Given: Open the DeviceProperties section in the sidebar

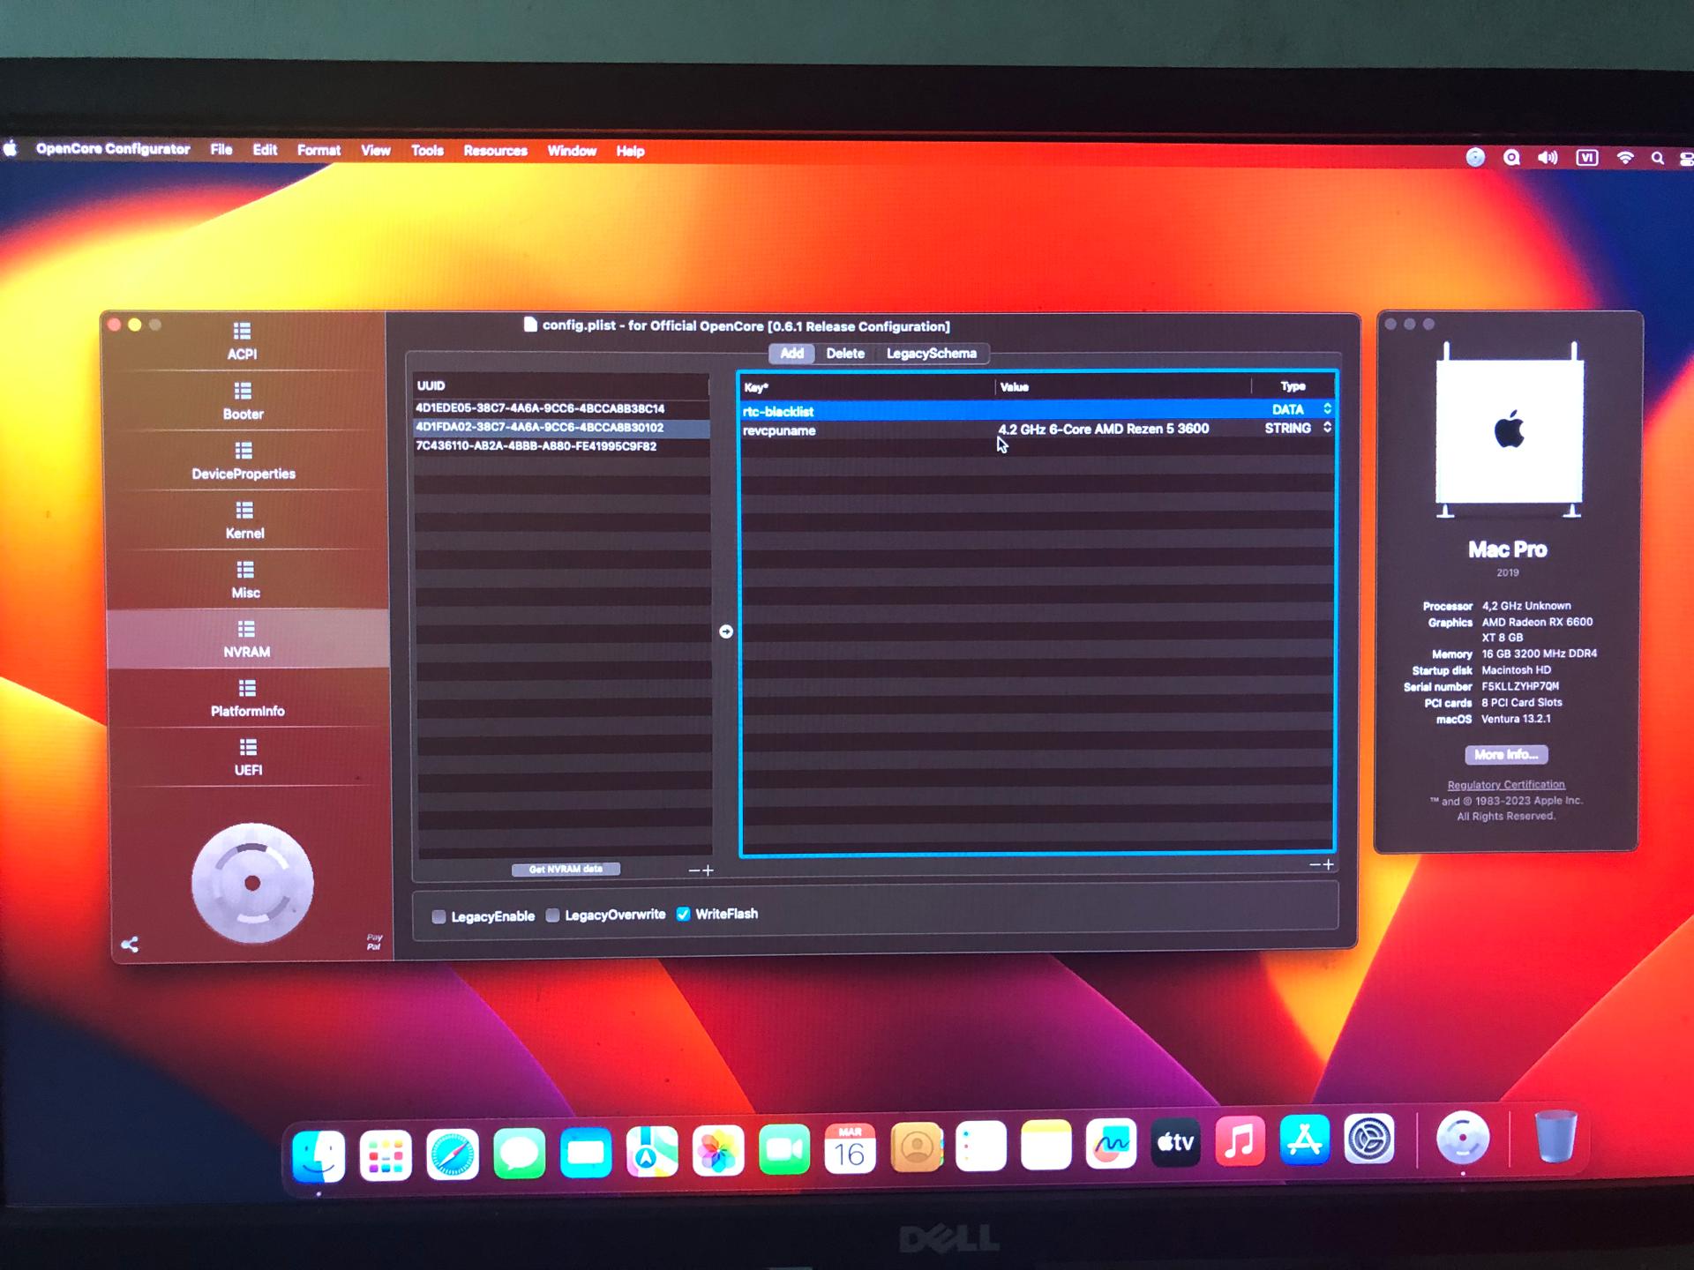Looking at the screenshot, I should pyautogui.click(x=244, y=461).
